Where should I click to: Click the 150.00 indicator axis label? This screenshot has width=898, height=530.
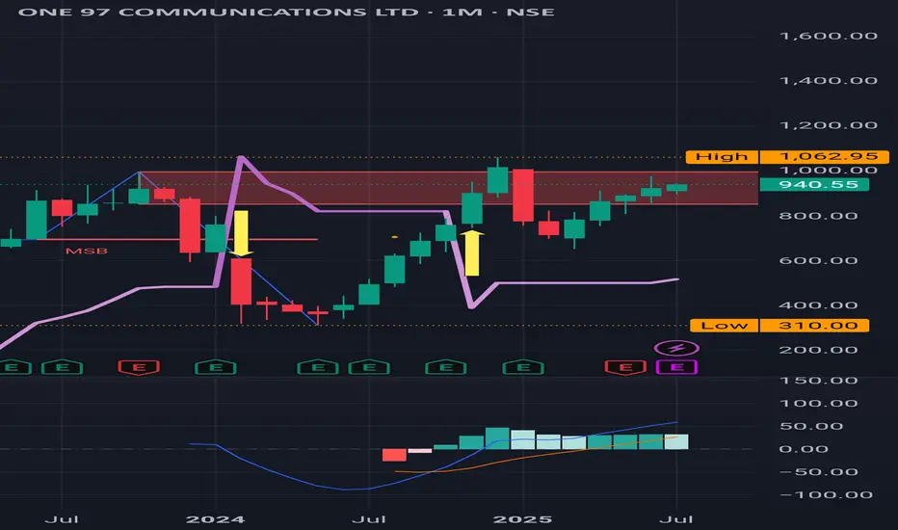click(818, 381)
